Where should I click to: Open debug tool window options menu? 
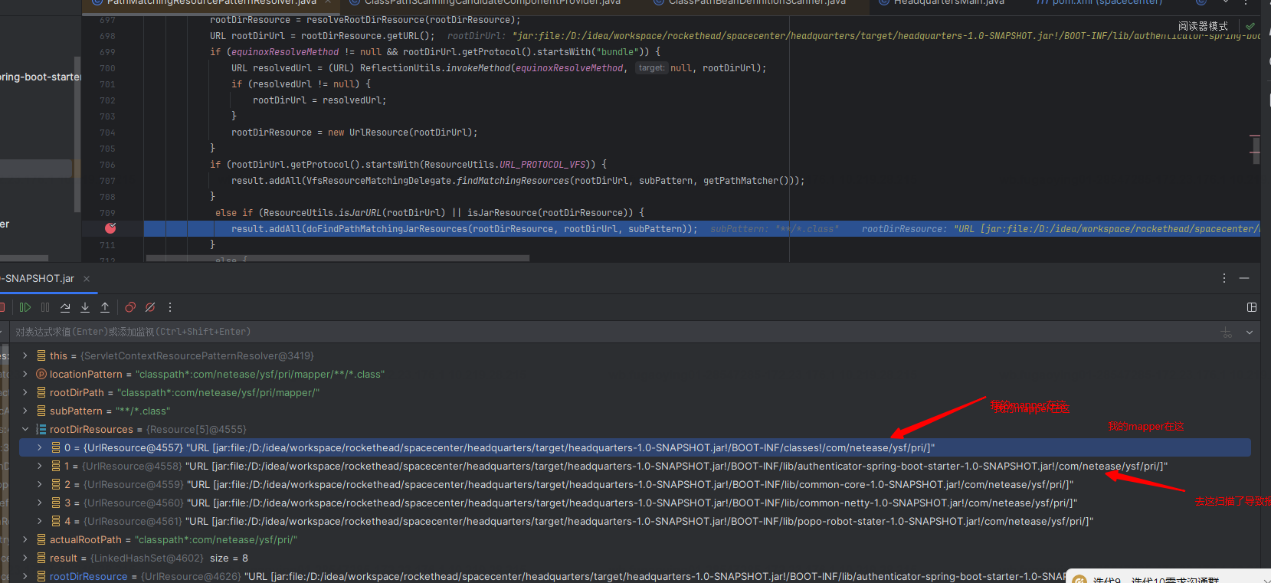coord(1224,278)
